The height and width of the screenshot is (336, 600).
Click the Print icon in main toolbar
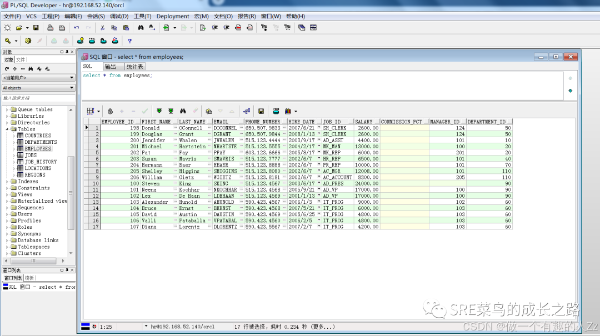[50, 28]
